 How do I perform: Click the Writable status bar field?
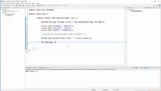[x=93, y=90]
